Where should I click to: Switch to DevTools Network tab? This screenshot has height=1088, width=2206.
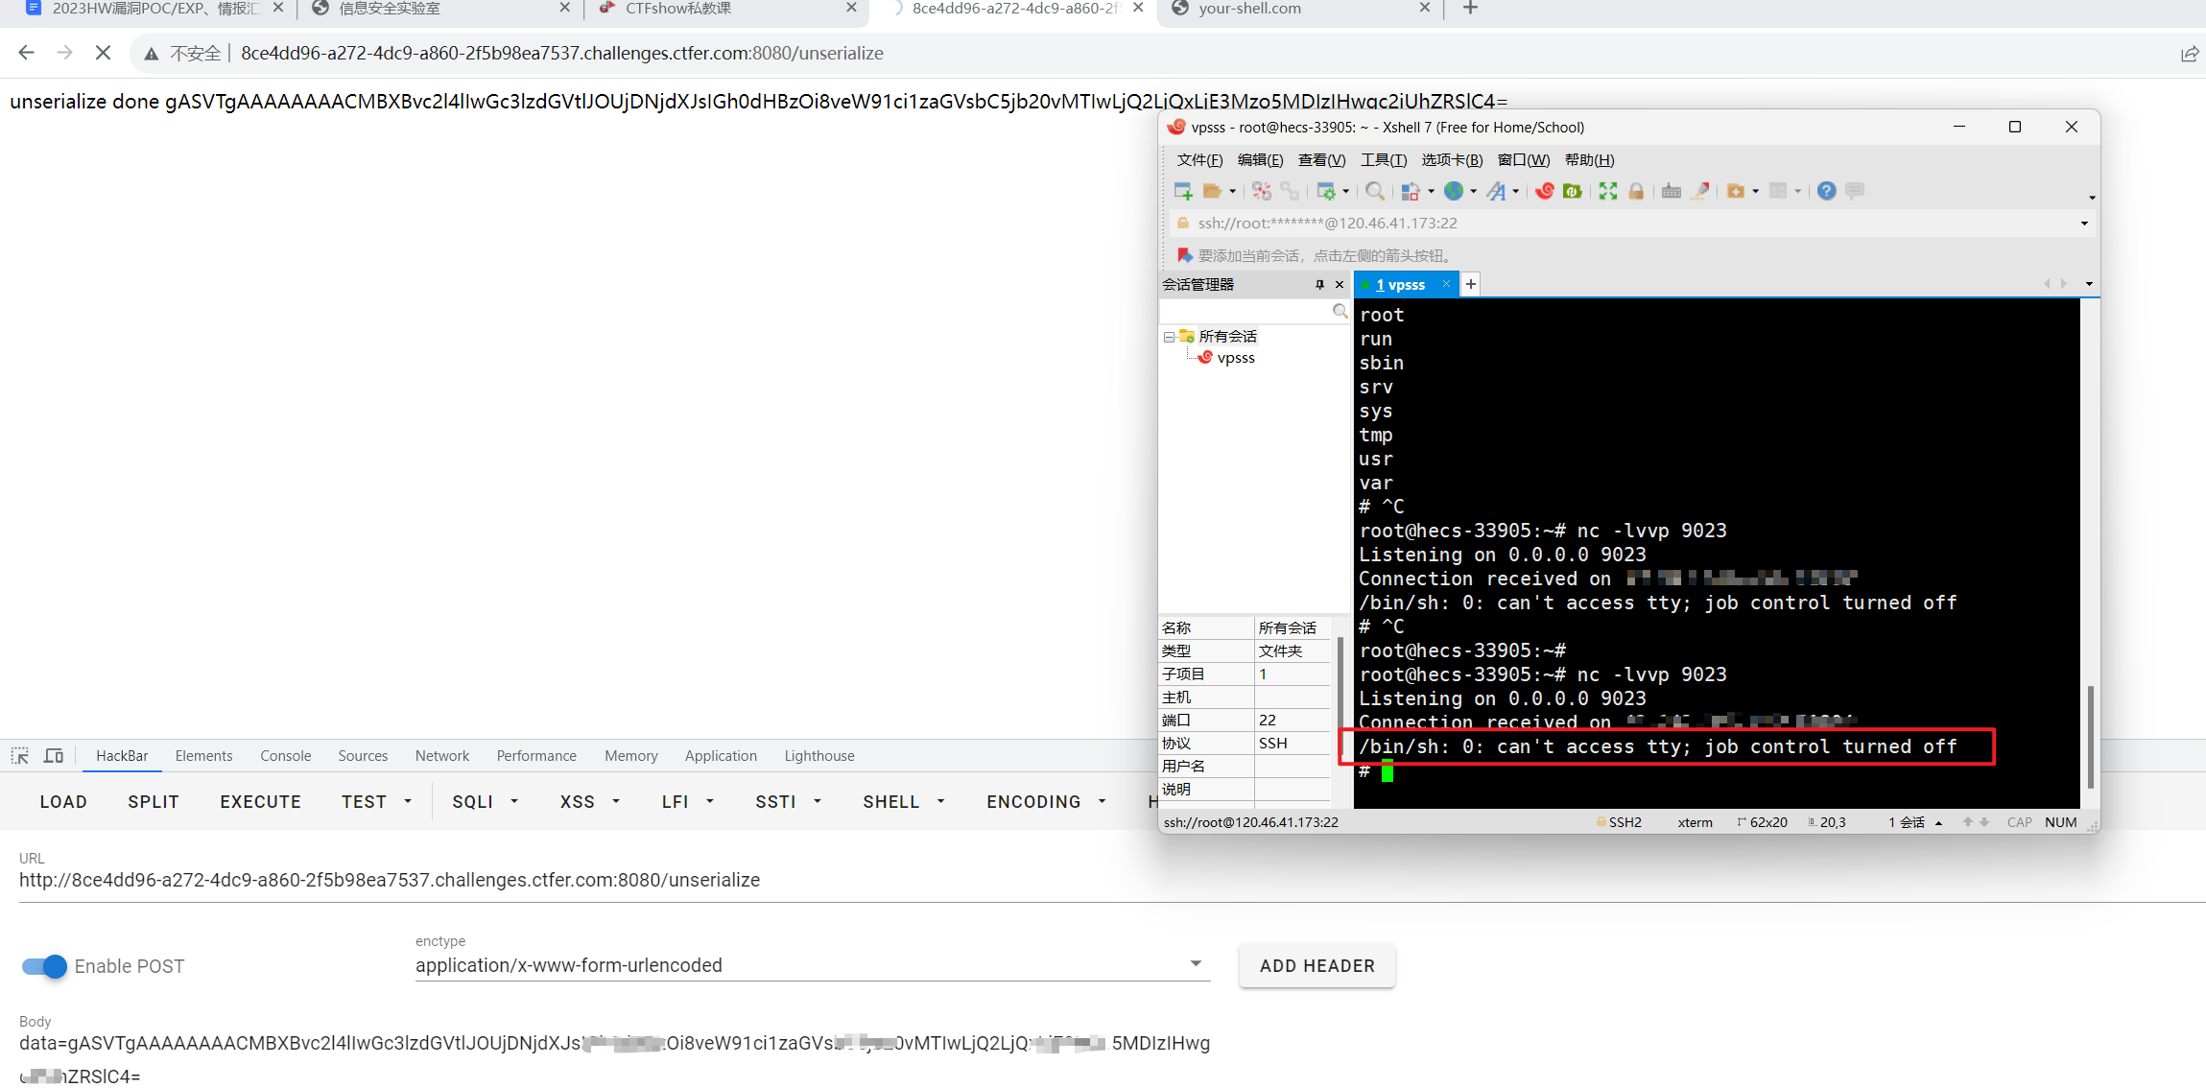click(x=442, y=756)
